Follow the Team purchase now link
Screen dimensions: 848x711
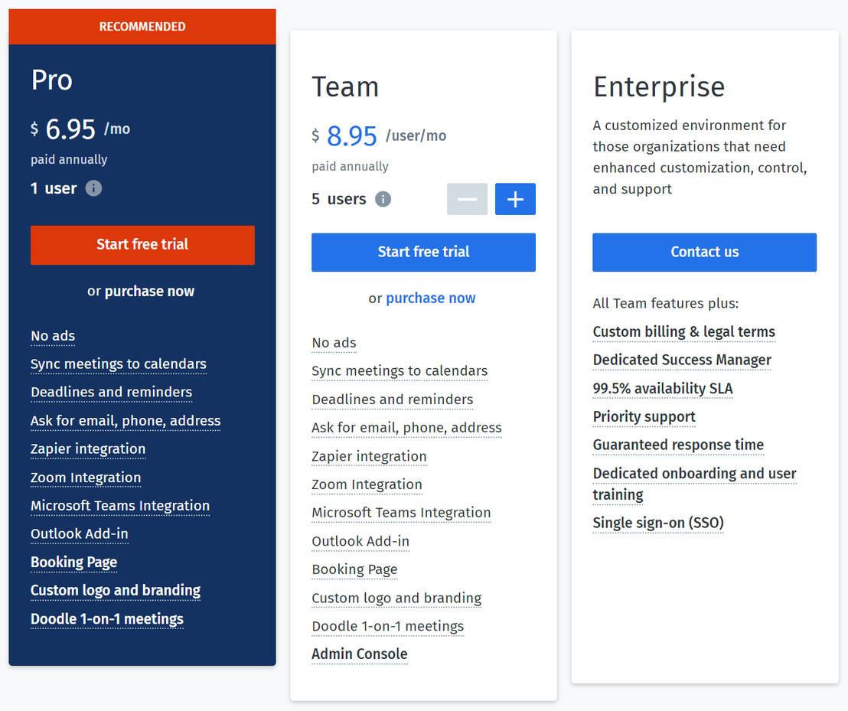pos(430,298)
